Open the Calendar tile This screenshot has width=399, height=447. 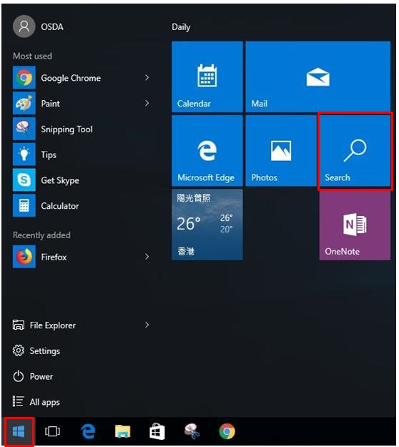(207, 77)
